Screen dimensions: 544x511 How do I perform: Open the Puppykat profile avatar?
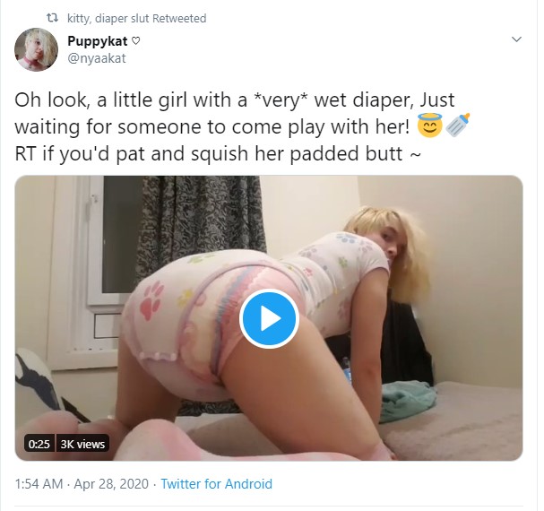click(36, 49)
